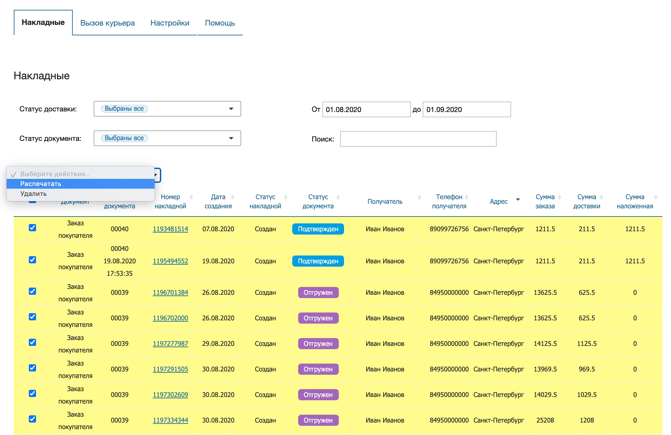Uncheck the row with invoice 1193481514
The width and height of the screenshot is (671, 435).
pos(32,228)
